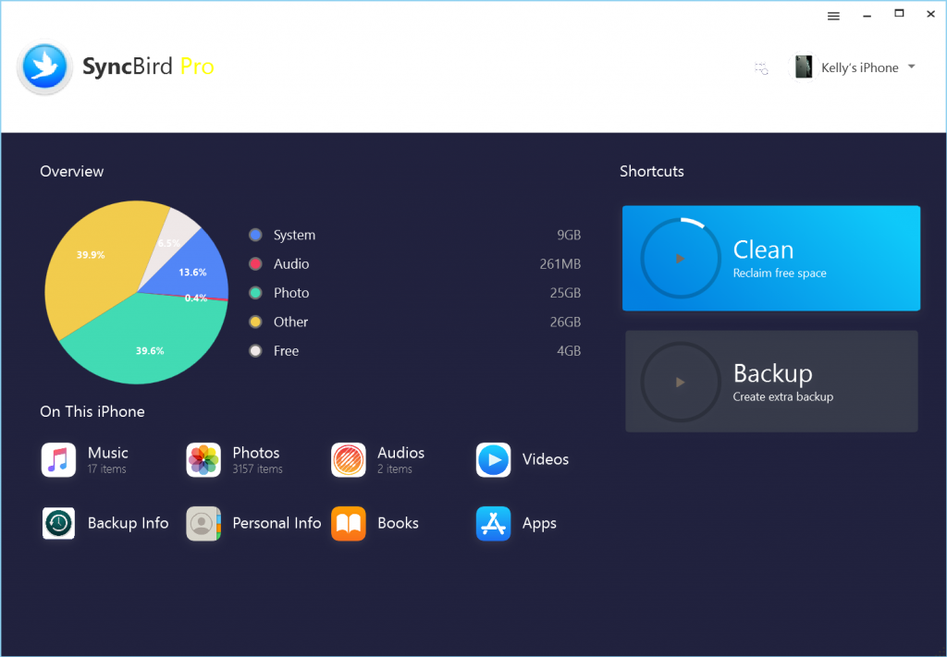Click the 2 items Audios count
Viewport: 947px width, 657px height.
tap(395, 468)
